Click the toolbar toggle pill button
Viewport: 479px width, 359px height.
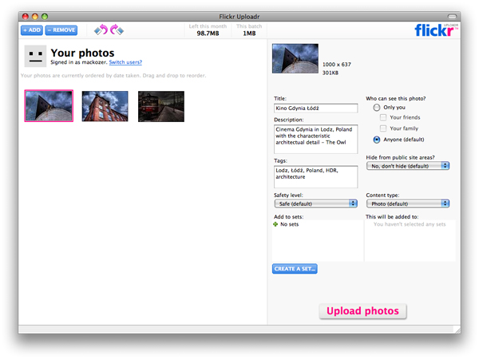point(452,16)
